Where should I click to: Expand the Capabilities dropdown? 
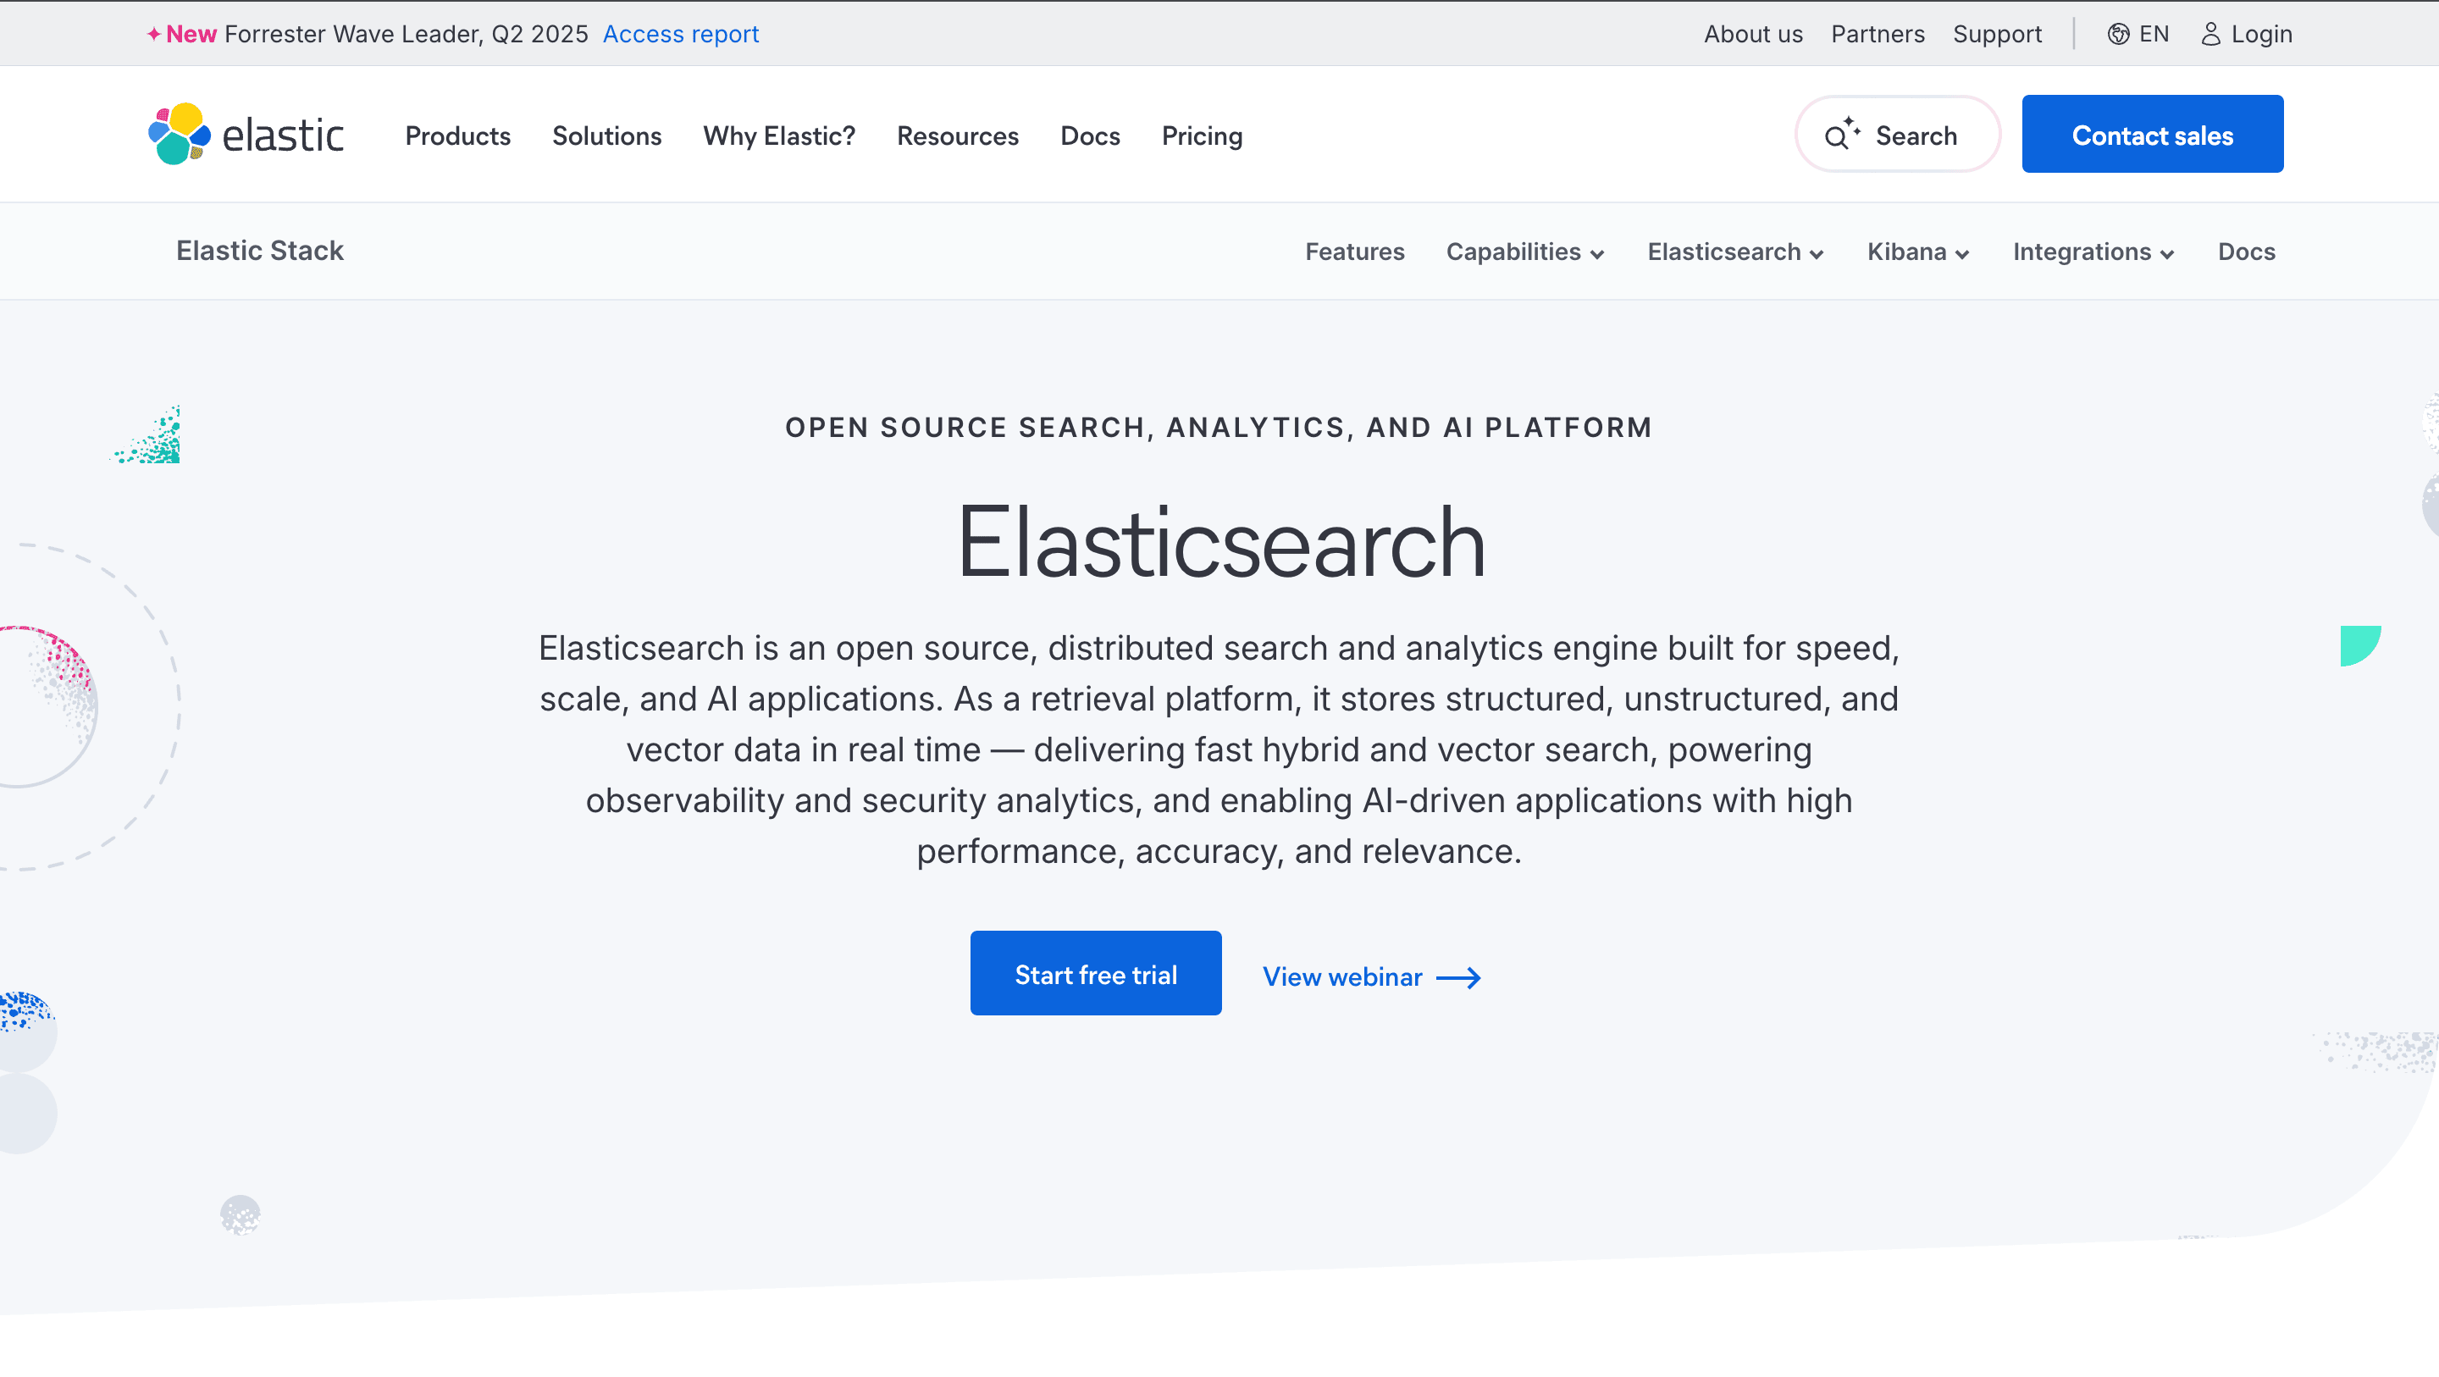click(1525, 252)
